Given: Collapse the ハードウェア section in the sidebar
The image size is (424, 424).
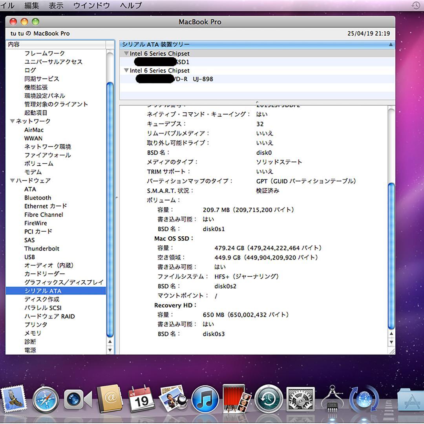Looking at the screenshot, I should pyautogui.click(x=12, y=181).
